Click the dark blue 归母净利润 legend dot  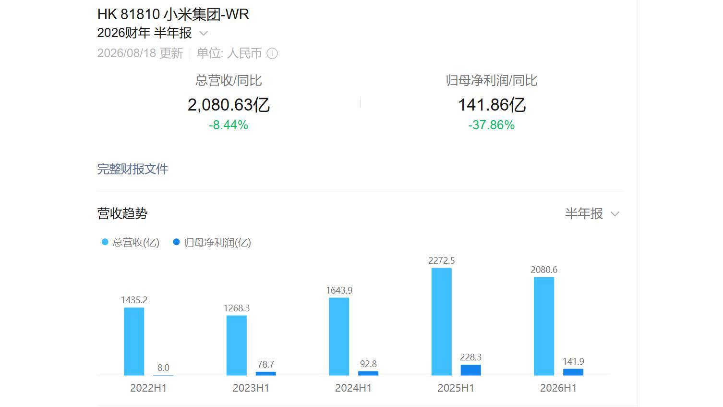pyautogui.click(x=176, y=242)
